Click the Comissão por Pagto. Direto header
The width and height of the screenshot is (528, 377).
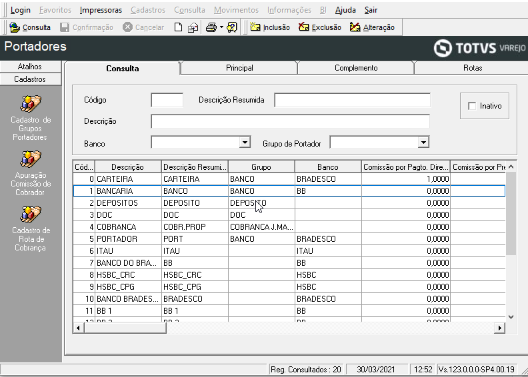(x=406, y=167)
